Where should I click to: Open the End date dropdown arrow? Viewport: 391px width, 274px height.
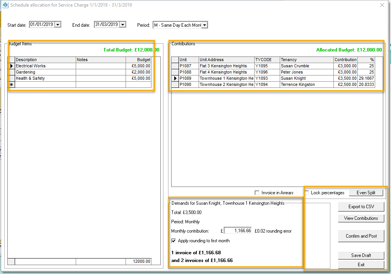coord(122,25)
